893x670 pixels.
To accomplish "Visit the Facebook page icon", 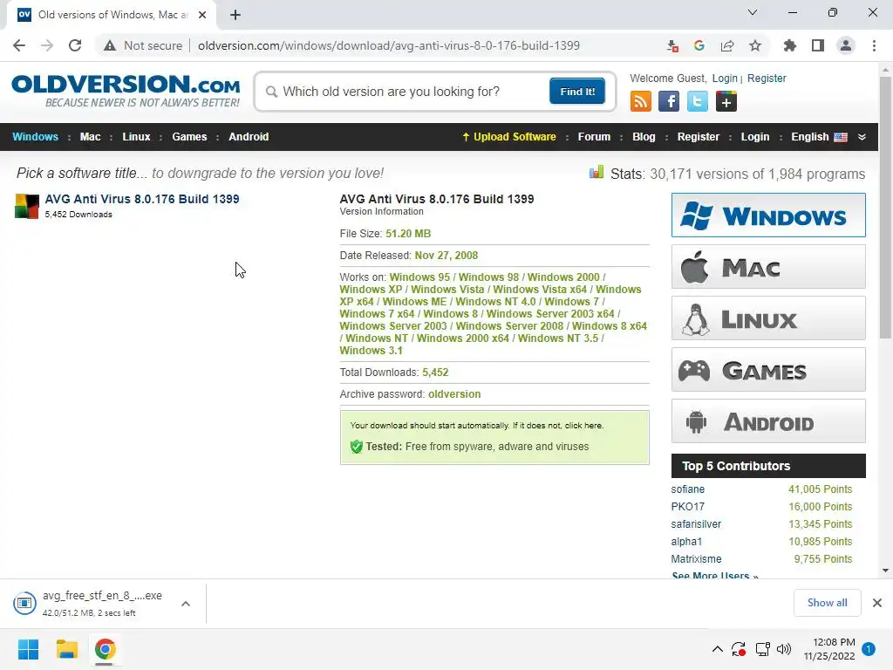I will point(669,101).
